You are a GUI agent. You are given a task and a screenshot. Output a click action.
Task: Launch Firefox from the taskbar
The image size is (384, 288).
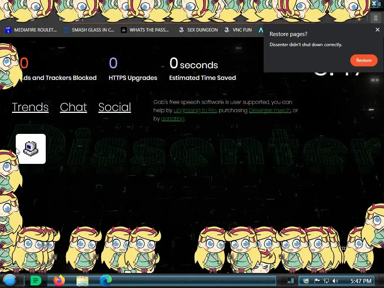(x=59, y=280)
